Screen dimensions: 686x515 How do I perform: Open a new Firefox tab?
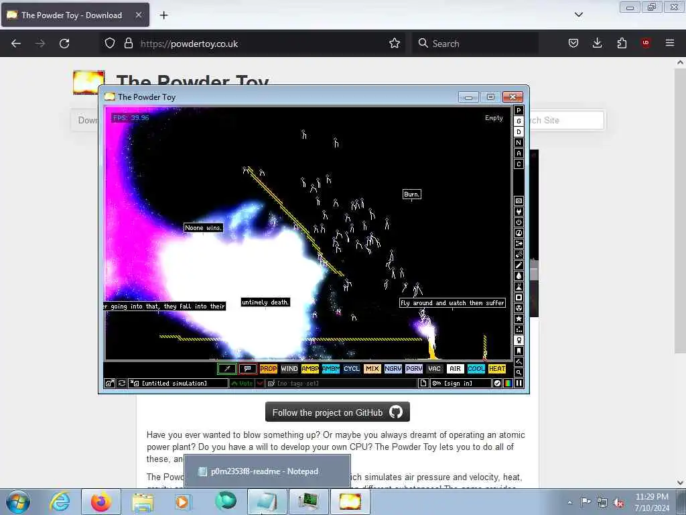(163, 15)
